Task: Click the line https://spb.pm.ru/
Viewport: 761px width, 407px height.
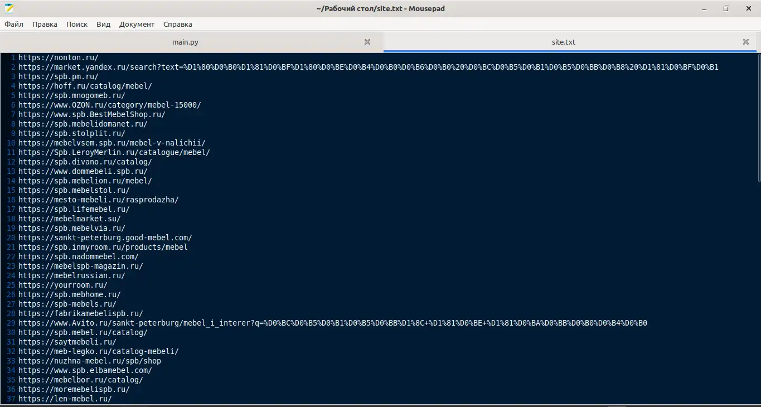Action: pos(59,76)
